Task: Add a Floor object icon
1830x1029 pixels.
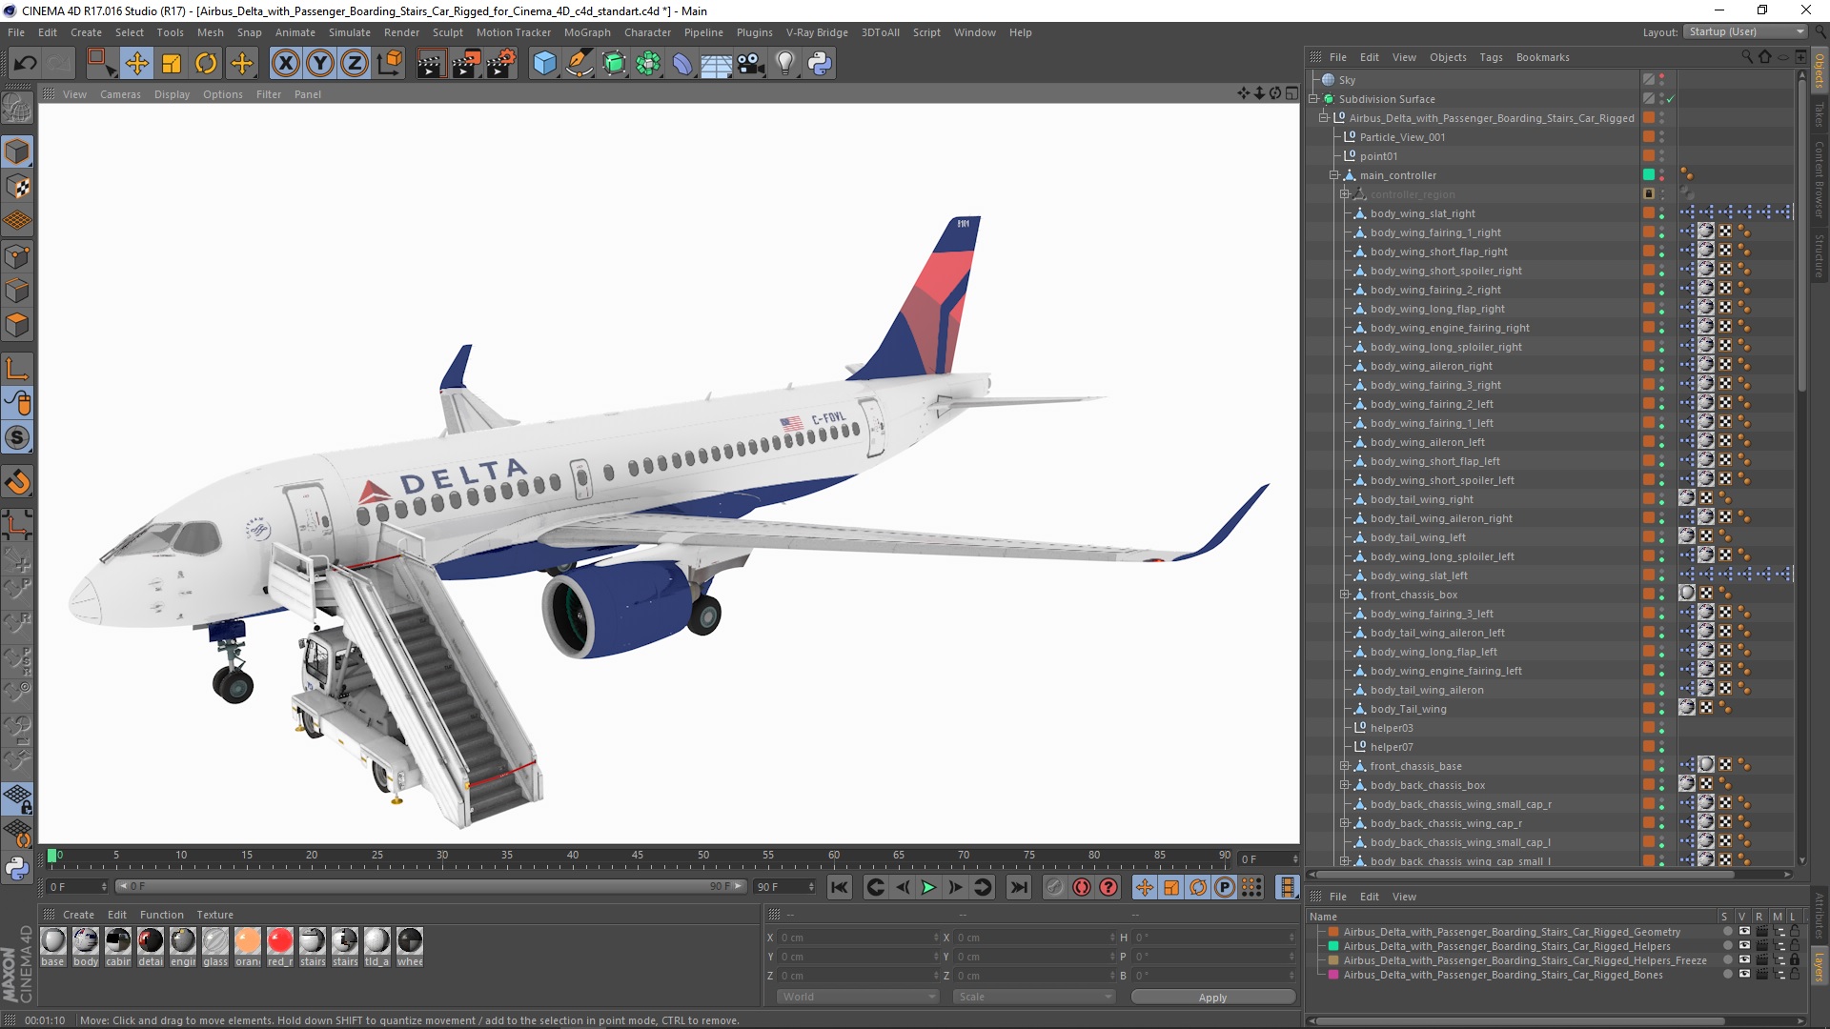Action: point(717,64)
